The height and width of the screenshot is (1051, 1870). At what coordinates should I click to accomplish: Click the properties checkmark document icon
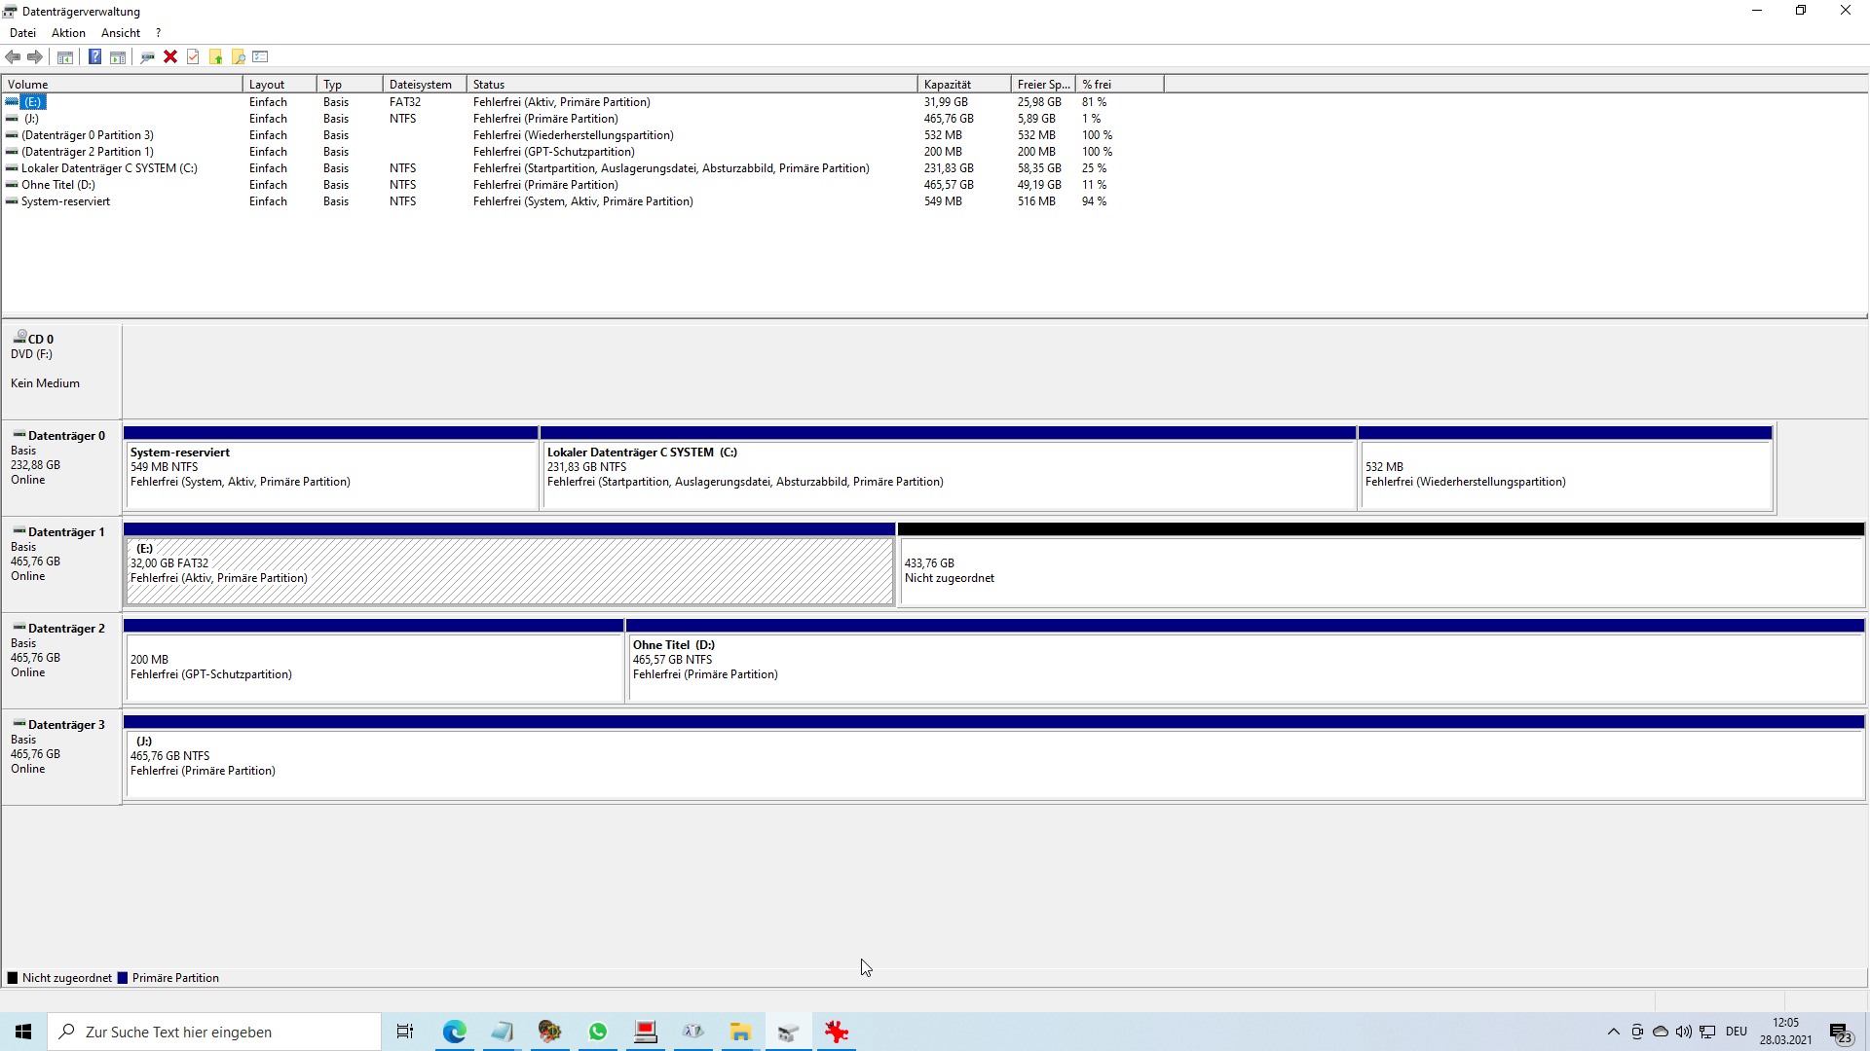tap(193, 56)
